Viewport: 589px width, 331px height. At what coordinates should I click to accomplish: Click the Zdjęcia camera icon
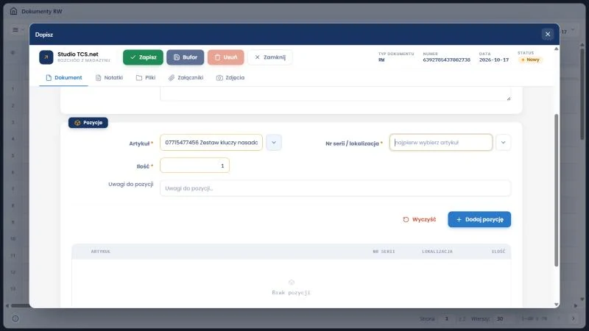pos(219,78)
